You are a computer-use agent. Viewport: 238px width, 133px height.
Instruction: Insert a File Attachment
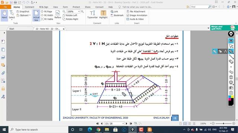click(136, 11)
